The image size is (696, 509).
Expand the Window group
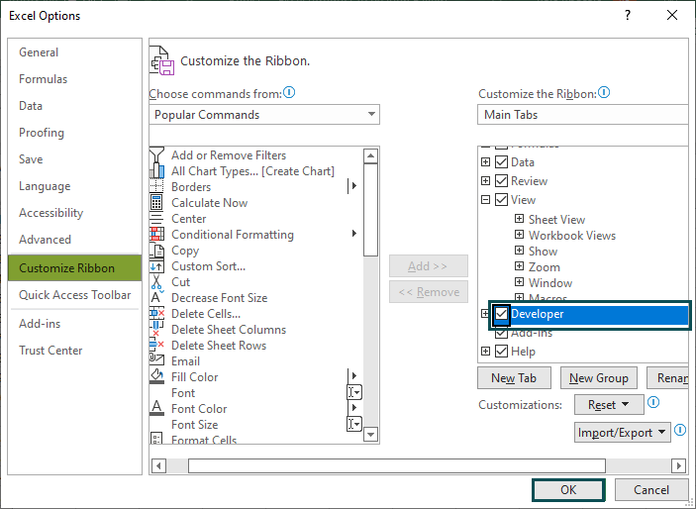pyautogui.click(x=519, y=281)
